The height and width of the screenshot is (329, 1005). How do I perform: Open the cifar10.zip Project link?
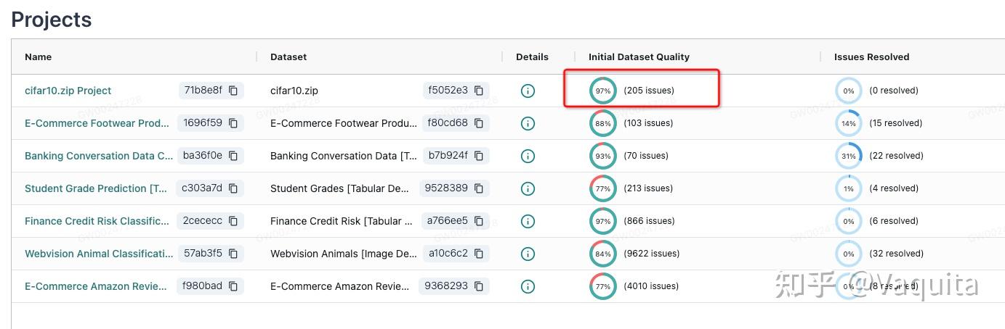click(68, 91)
